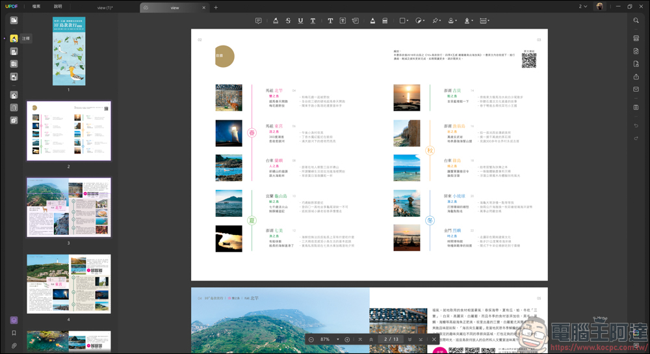
Task: Select the Pin attachment tool
Action: tap(435, 21)
